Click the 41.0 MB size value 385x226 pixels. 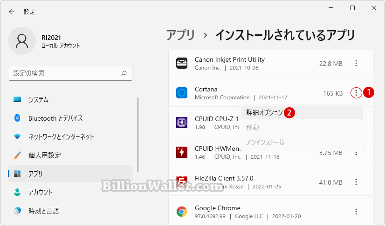coord(331,182)
